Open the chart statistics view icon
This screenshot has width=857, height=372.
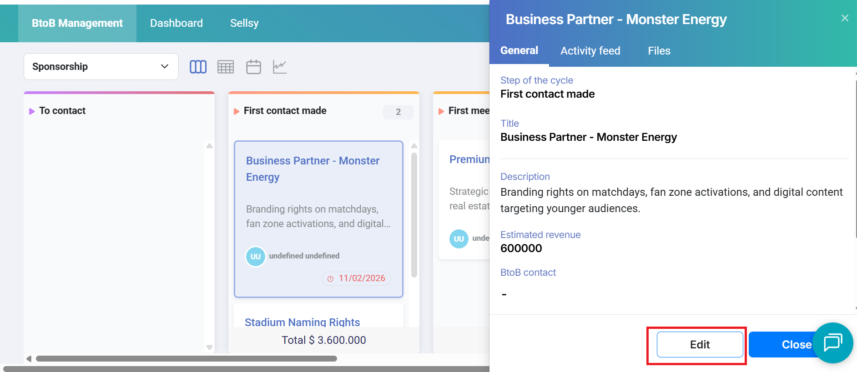280,67
